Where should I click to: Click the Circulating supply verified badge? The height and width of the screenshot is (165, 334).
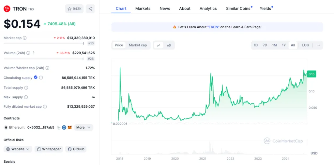[x=36, y=77]
